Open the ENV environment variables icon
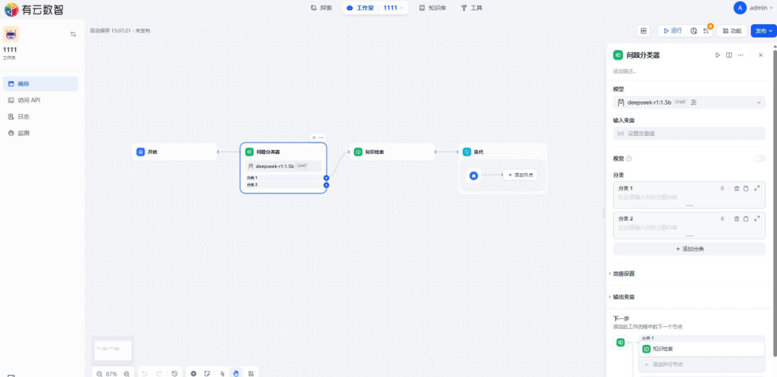 (x=643, y=31)
